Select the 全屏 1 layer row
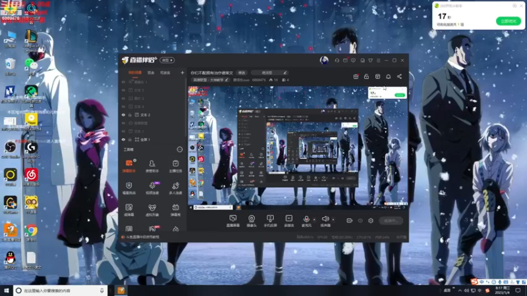This screenshot has width=527, height=296. pos(153,139)
